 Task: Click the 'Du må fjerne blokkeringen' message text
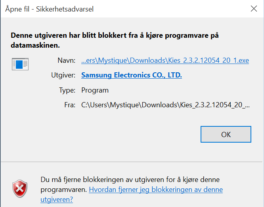coord(130,180)
